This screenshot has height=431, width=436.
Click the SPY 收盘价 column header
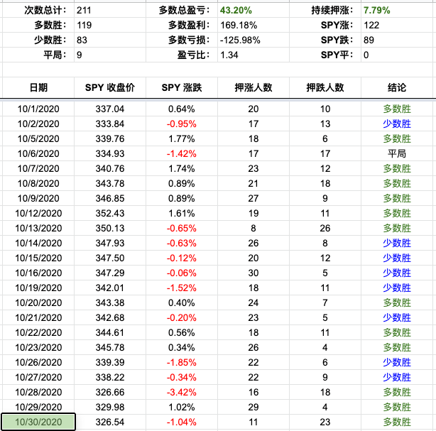pos(110,87)
